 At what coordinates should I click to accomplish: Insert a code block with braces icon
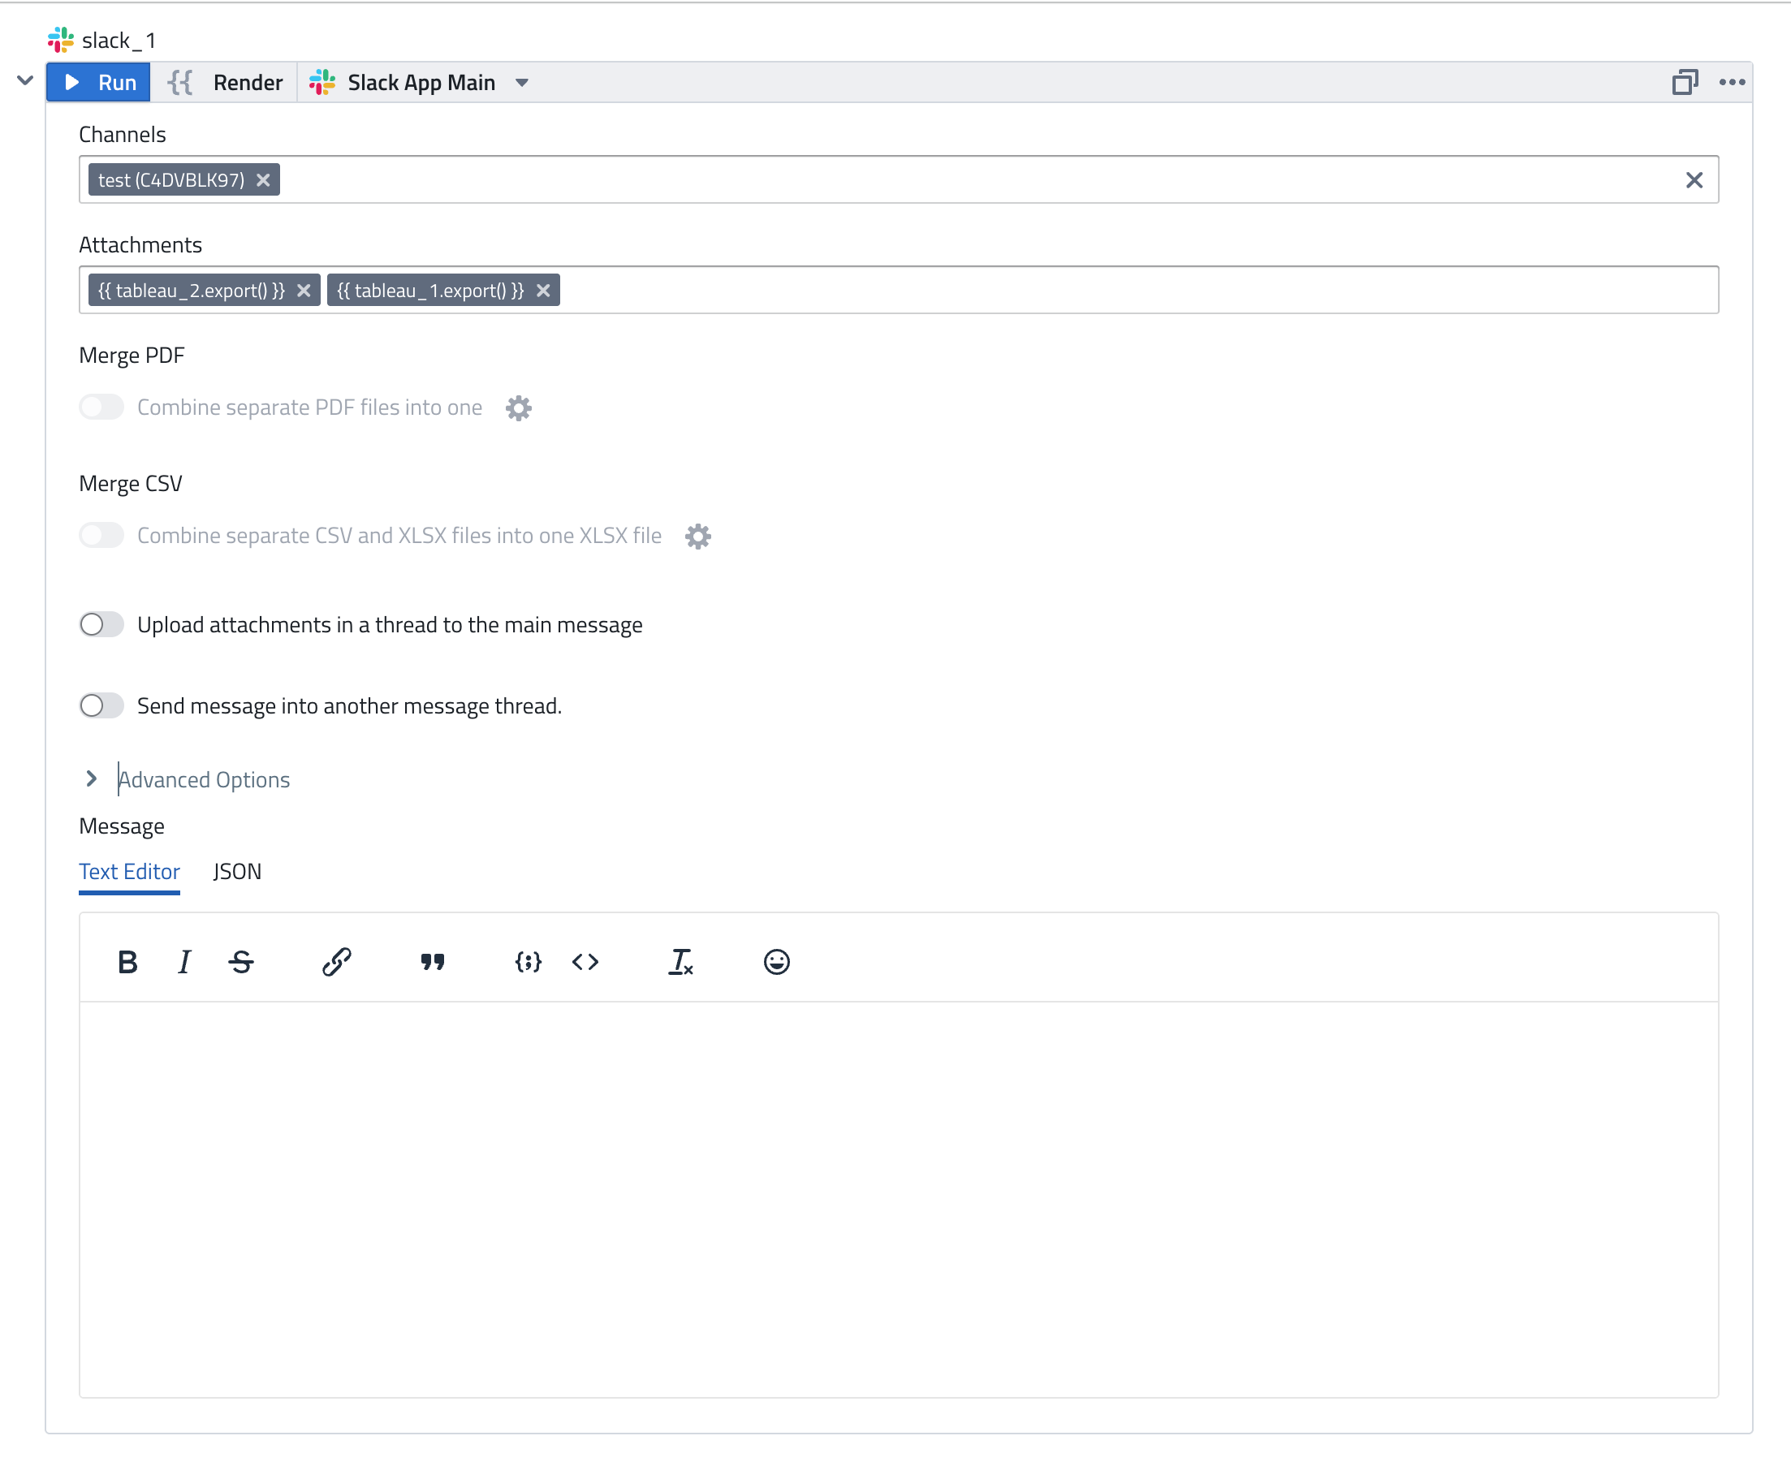click(528, 962)
